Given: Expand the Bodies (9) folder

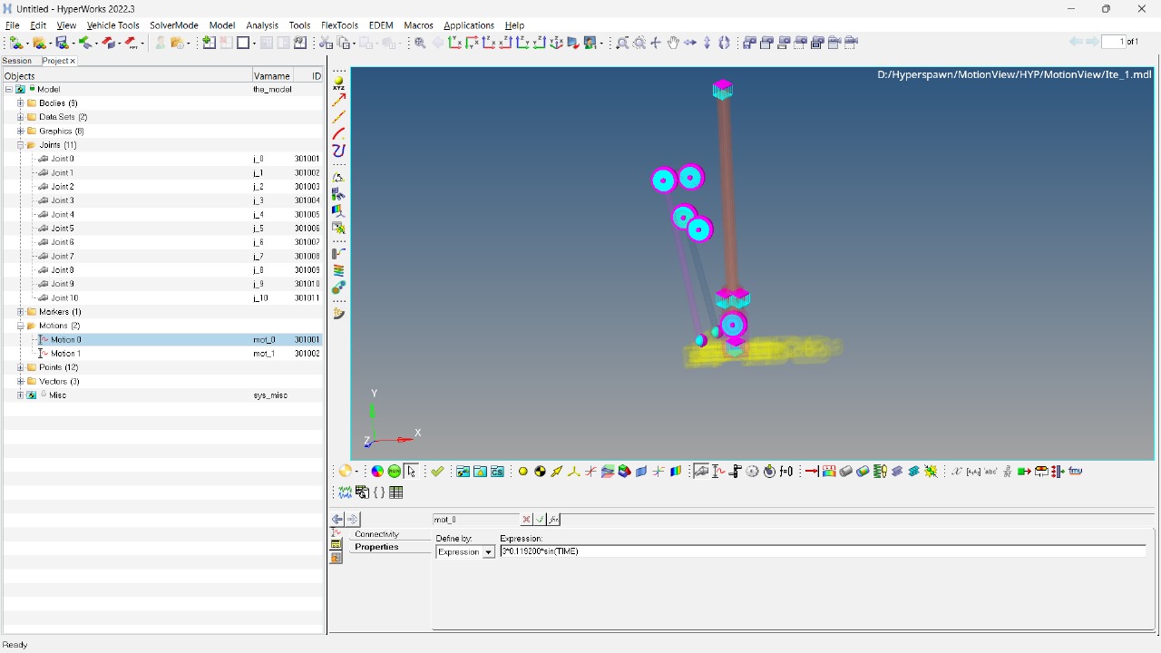Looking at the screenshot, I should [20, 103].
